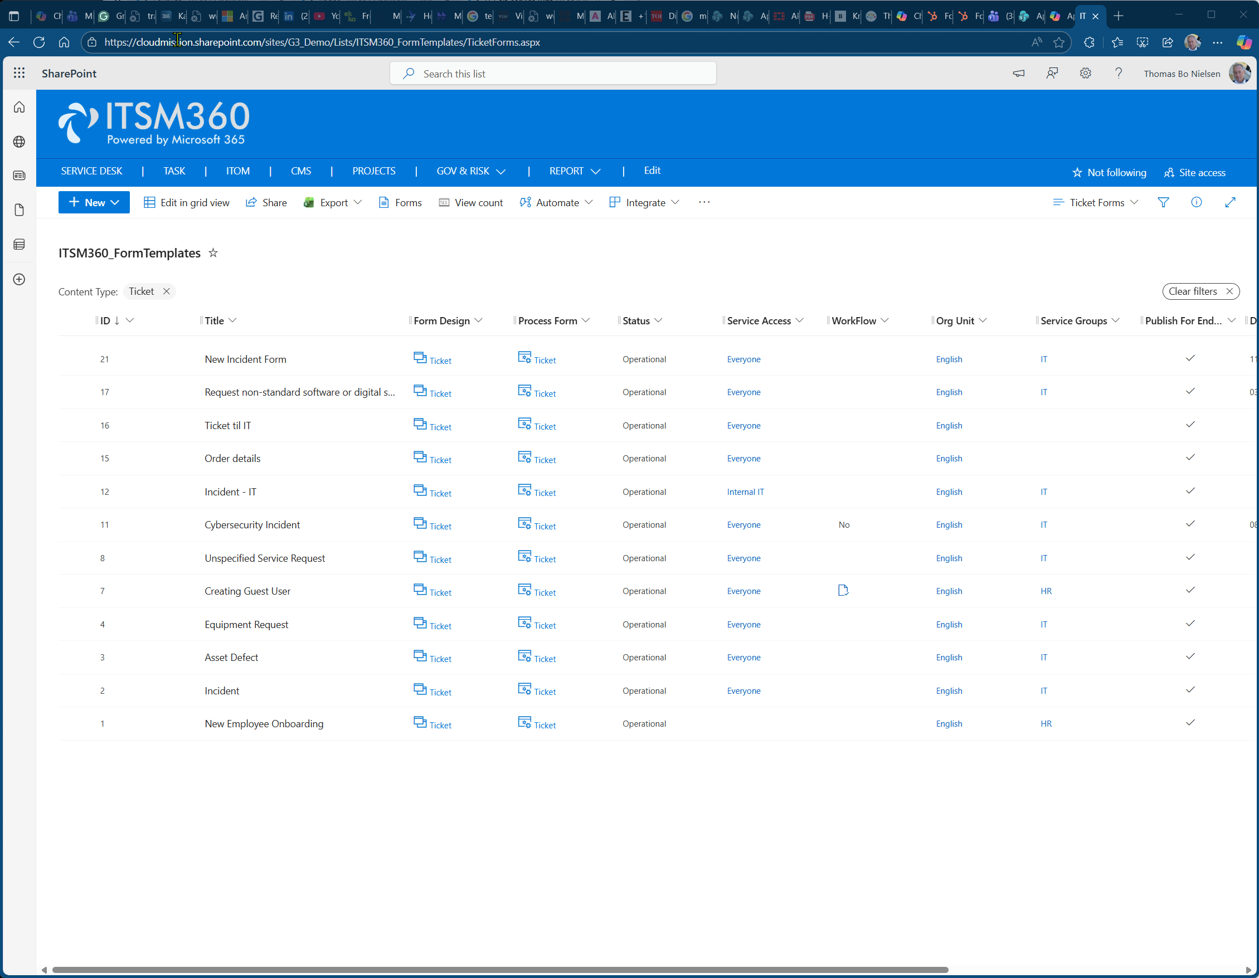The width and height of the screenshot is (1259, 978).
Task: Open the SharePoint app launcher
Action: (19, 73)
